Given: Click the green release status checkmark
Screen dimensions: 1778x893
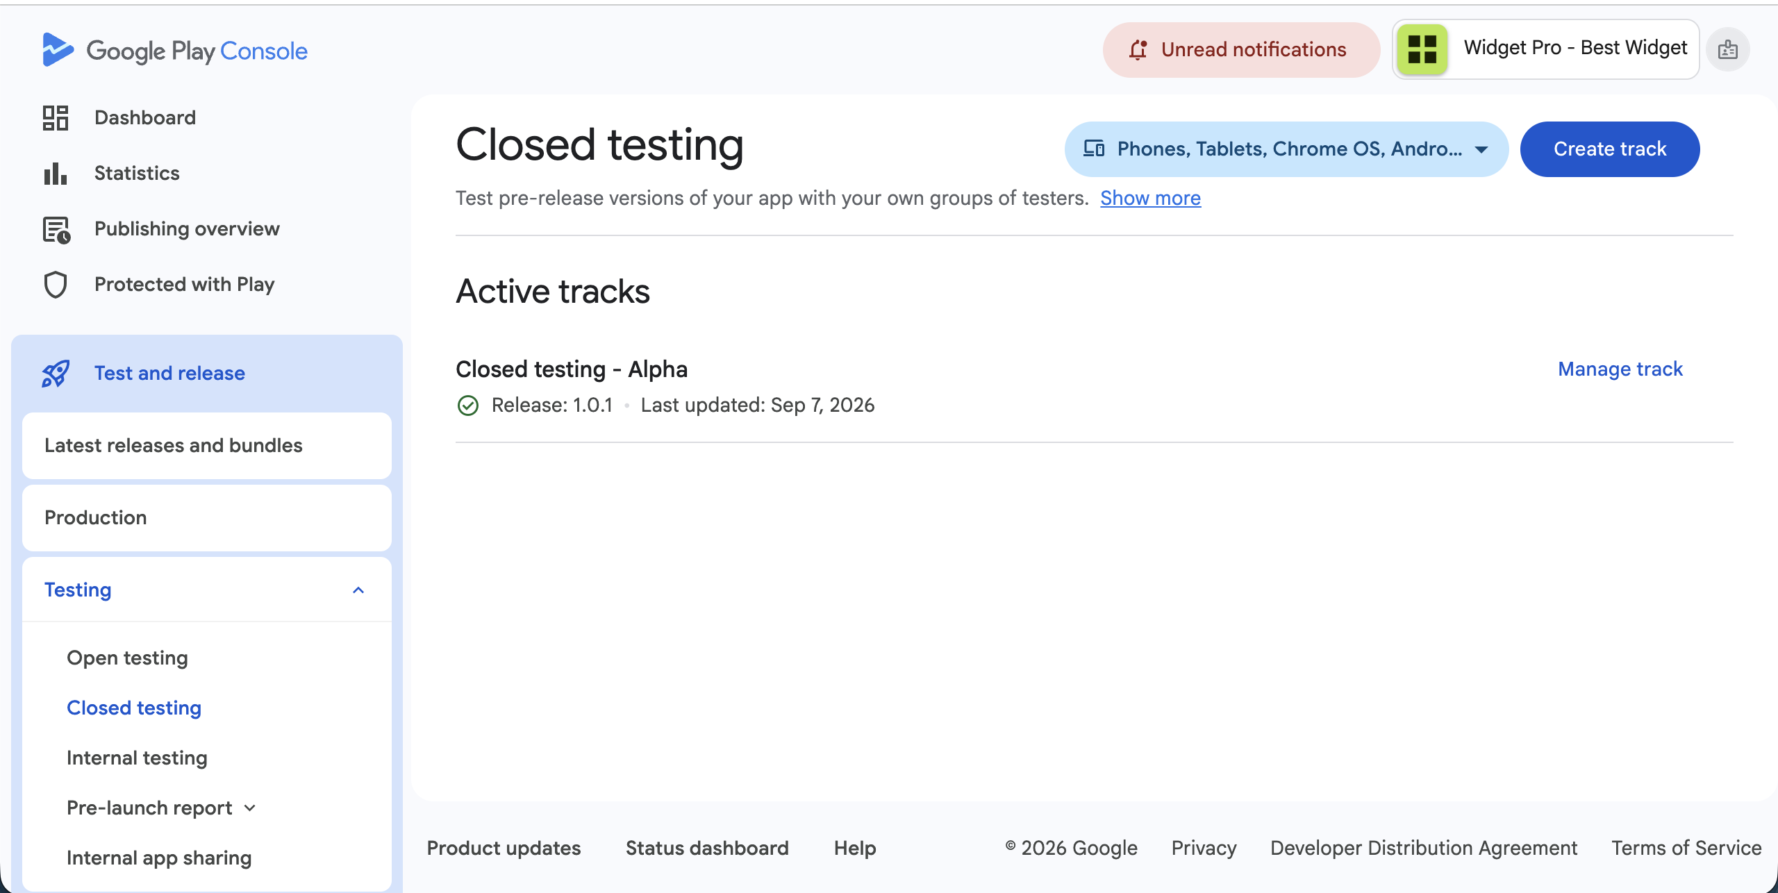Looking at the screenshot, I should tap(468, 406).
